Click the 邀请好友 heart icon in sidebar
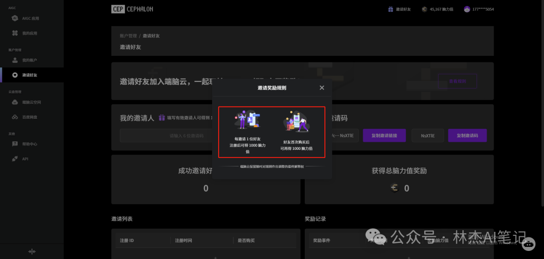This screenshot has height=259, width=544. coord(15,75)
